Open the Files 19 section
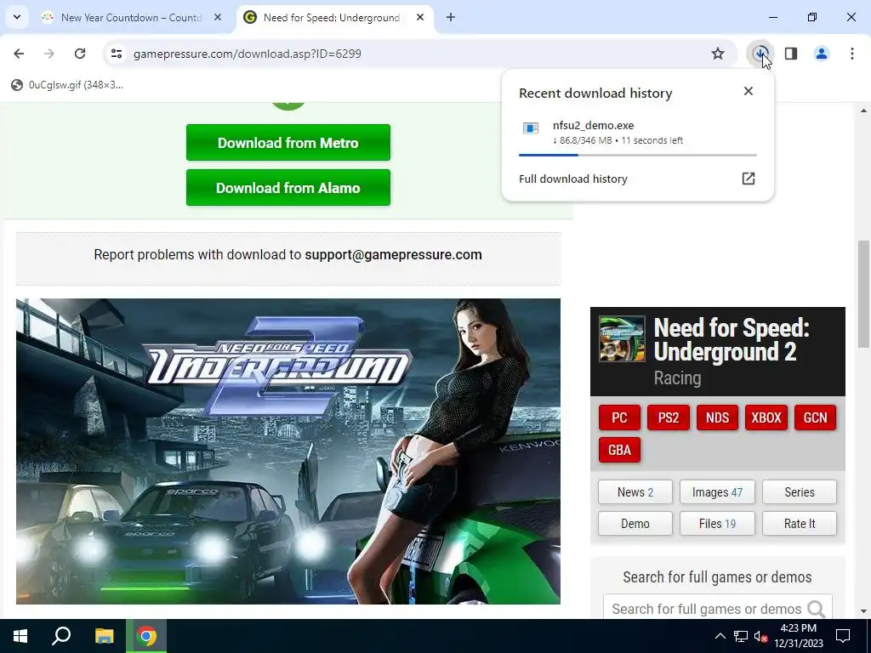Image resolution: width=871 pixels, height=653 pixels. [x=717, y=524]
